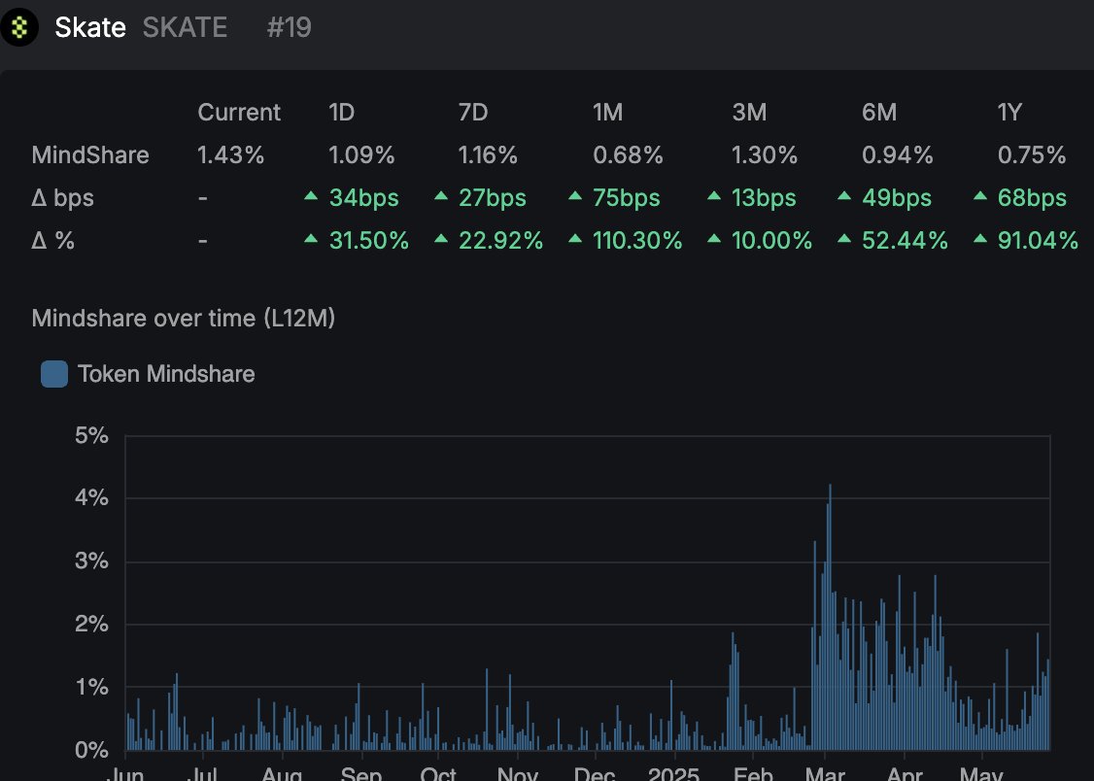Click the 6M MindShare value 0.94%
This screenshot has height=781, width=1094.
tap(897, 154)
